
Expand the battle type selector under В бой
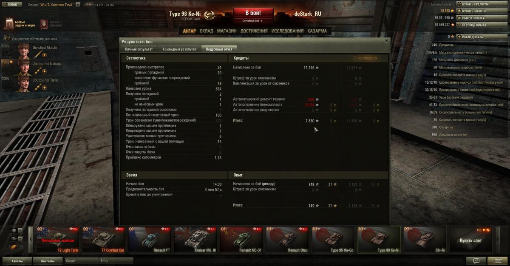coord(252,20)
